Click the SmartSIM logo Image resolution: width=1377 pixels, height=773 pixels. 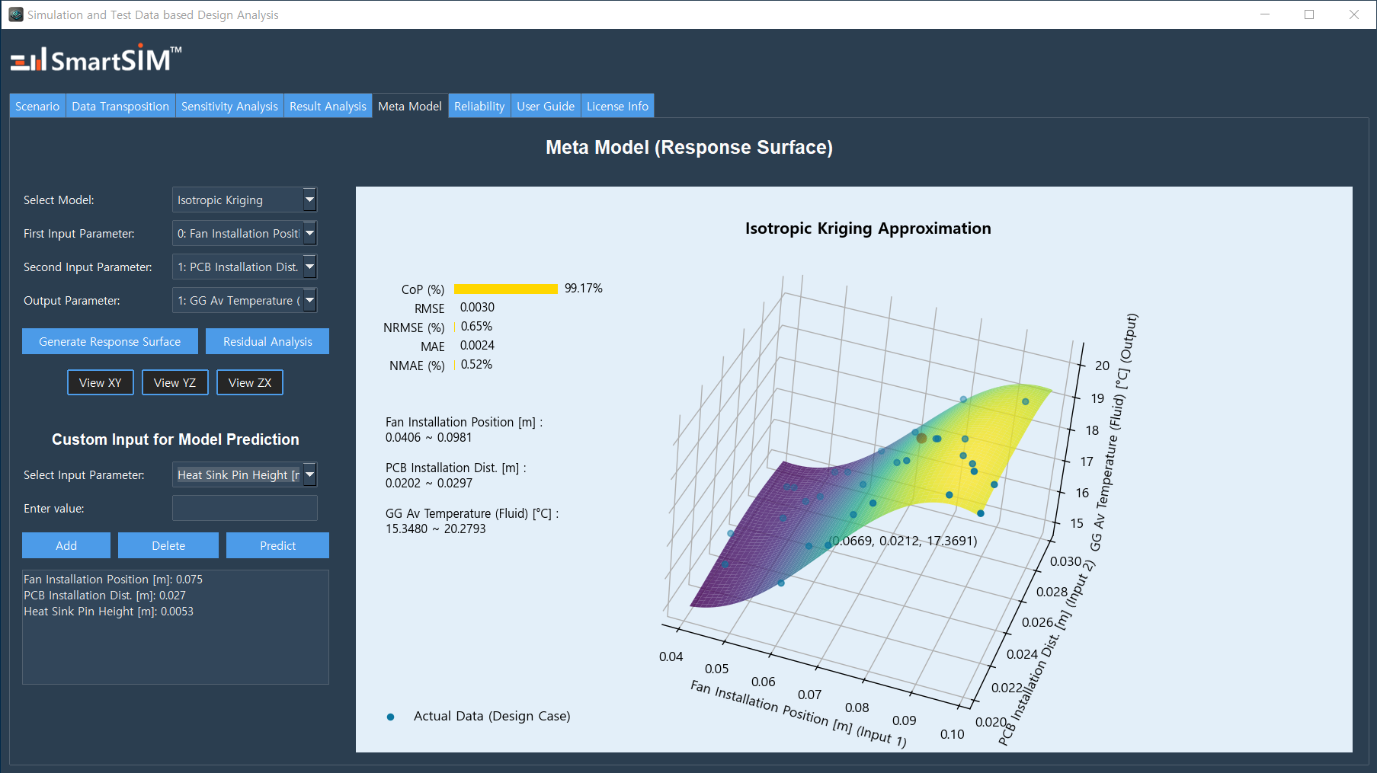pos(96,59)
